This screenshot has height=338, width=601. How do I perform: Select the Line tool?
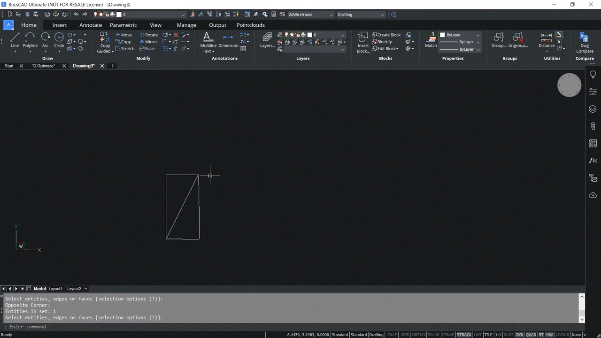pyautogui.click(x=15, y=40)
